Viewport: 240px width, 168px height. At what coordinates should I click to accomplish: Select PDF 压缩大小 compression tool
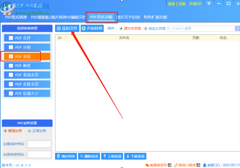tap(27, 93)
